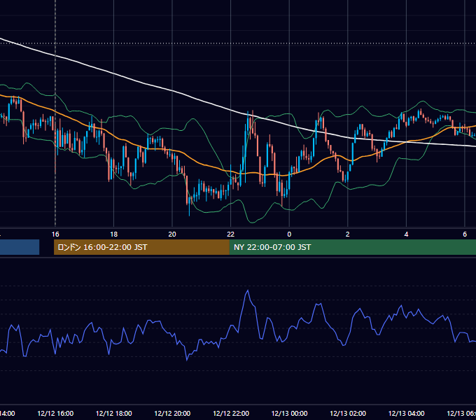This screenshot has height=420, width=476.
Task: Click hour label 0 under the price chart
Action: [289, 234]
